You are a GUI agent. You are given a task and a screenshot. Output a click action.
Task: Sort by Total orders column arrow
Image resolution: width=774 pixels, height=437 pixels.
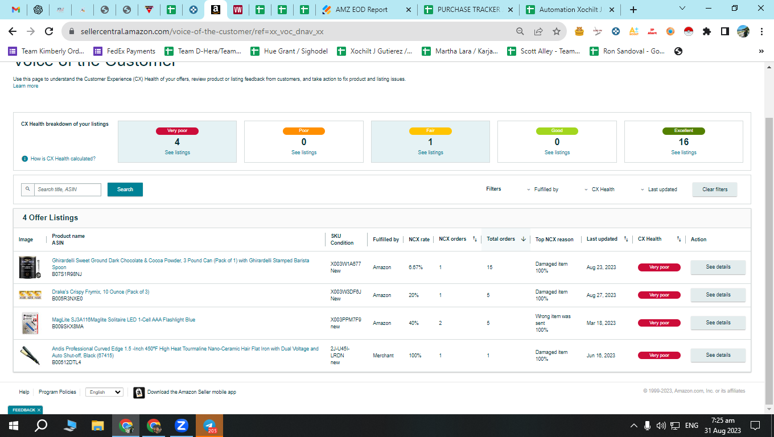point(524,239)
